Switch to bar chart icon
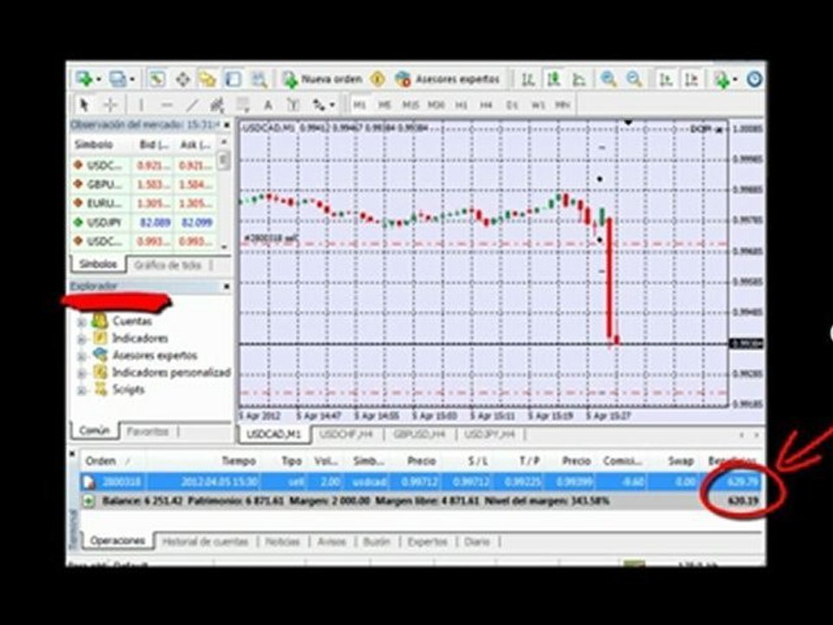 coord(528,79)
